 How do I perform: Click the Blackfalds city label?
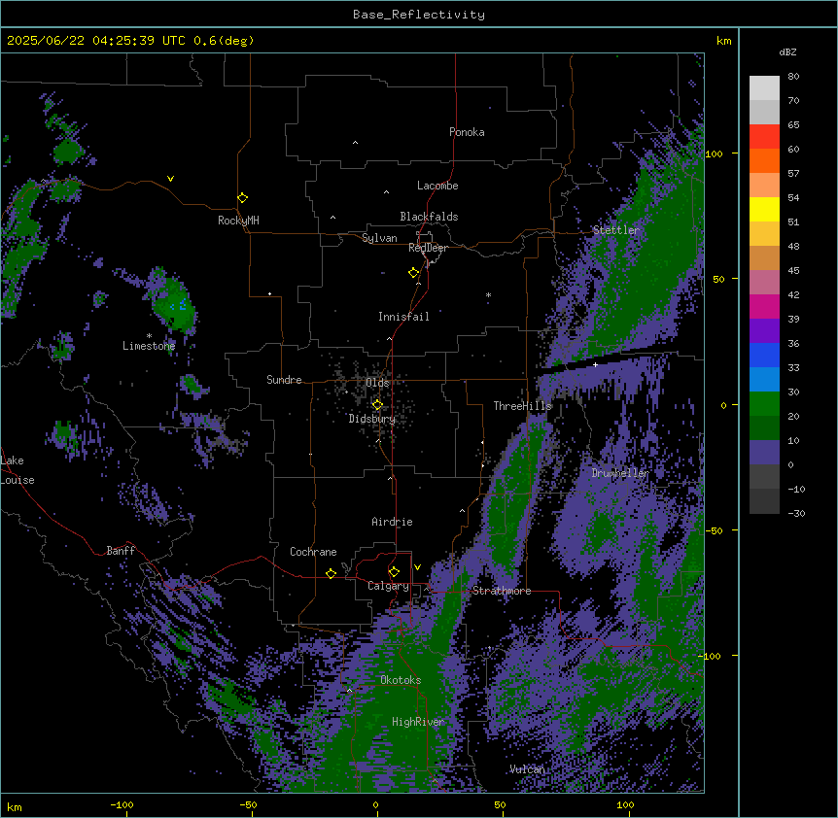[429, 217]
